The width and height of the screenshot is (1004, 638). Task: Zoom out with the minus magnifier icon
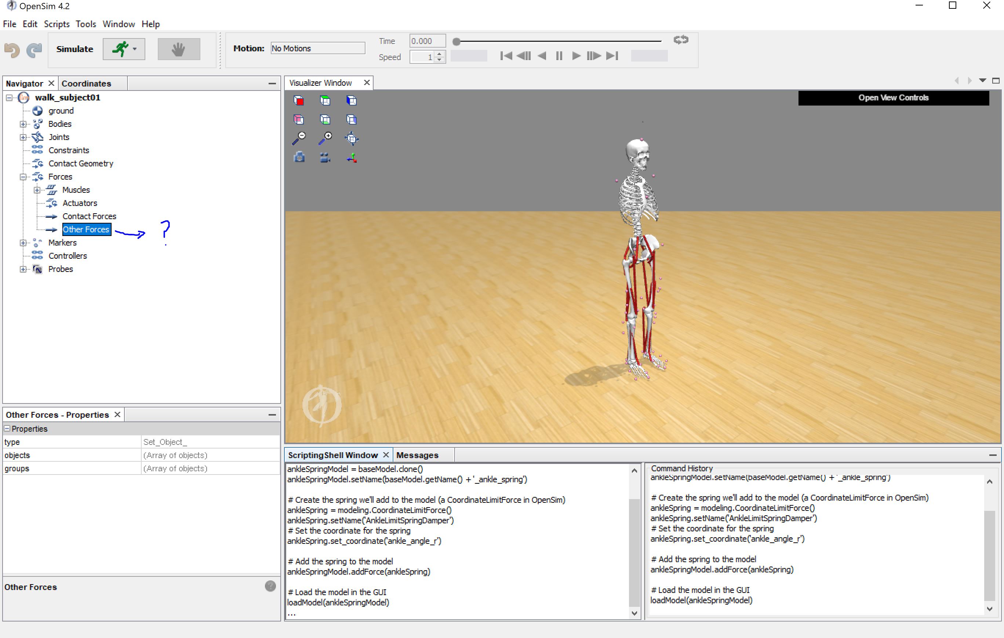click(299, 138)
